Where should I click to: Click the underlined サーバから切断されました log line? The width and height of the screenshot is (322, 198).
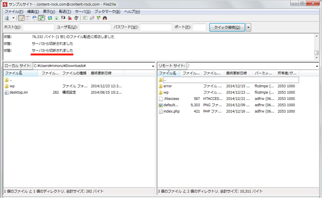(x=52, y=50)
